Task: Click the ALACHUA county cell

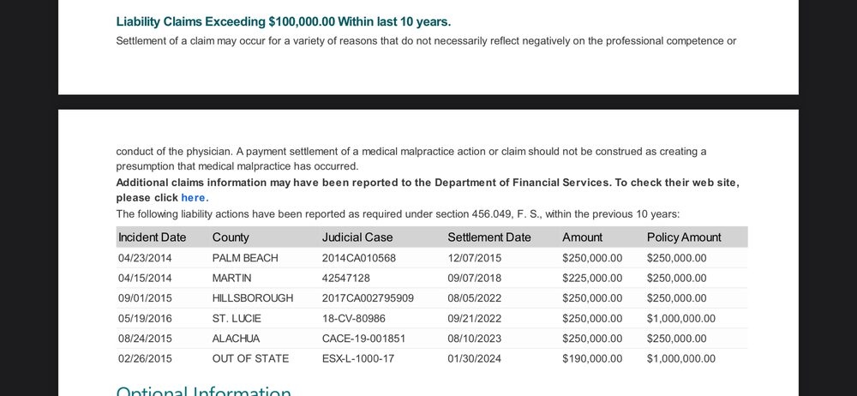Action: coord(236,339)
